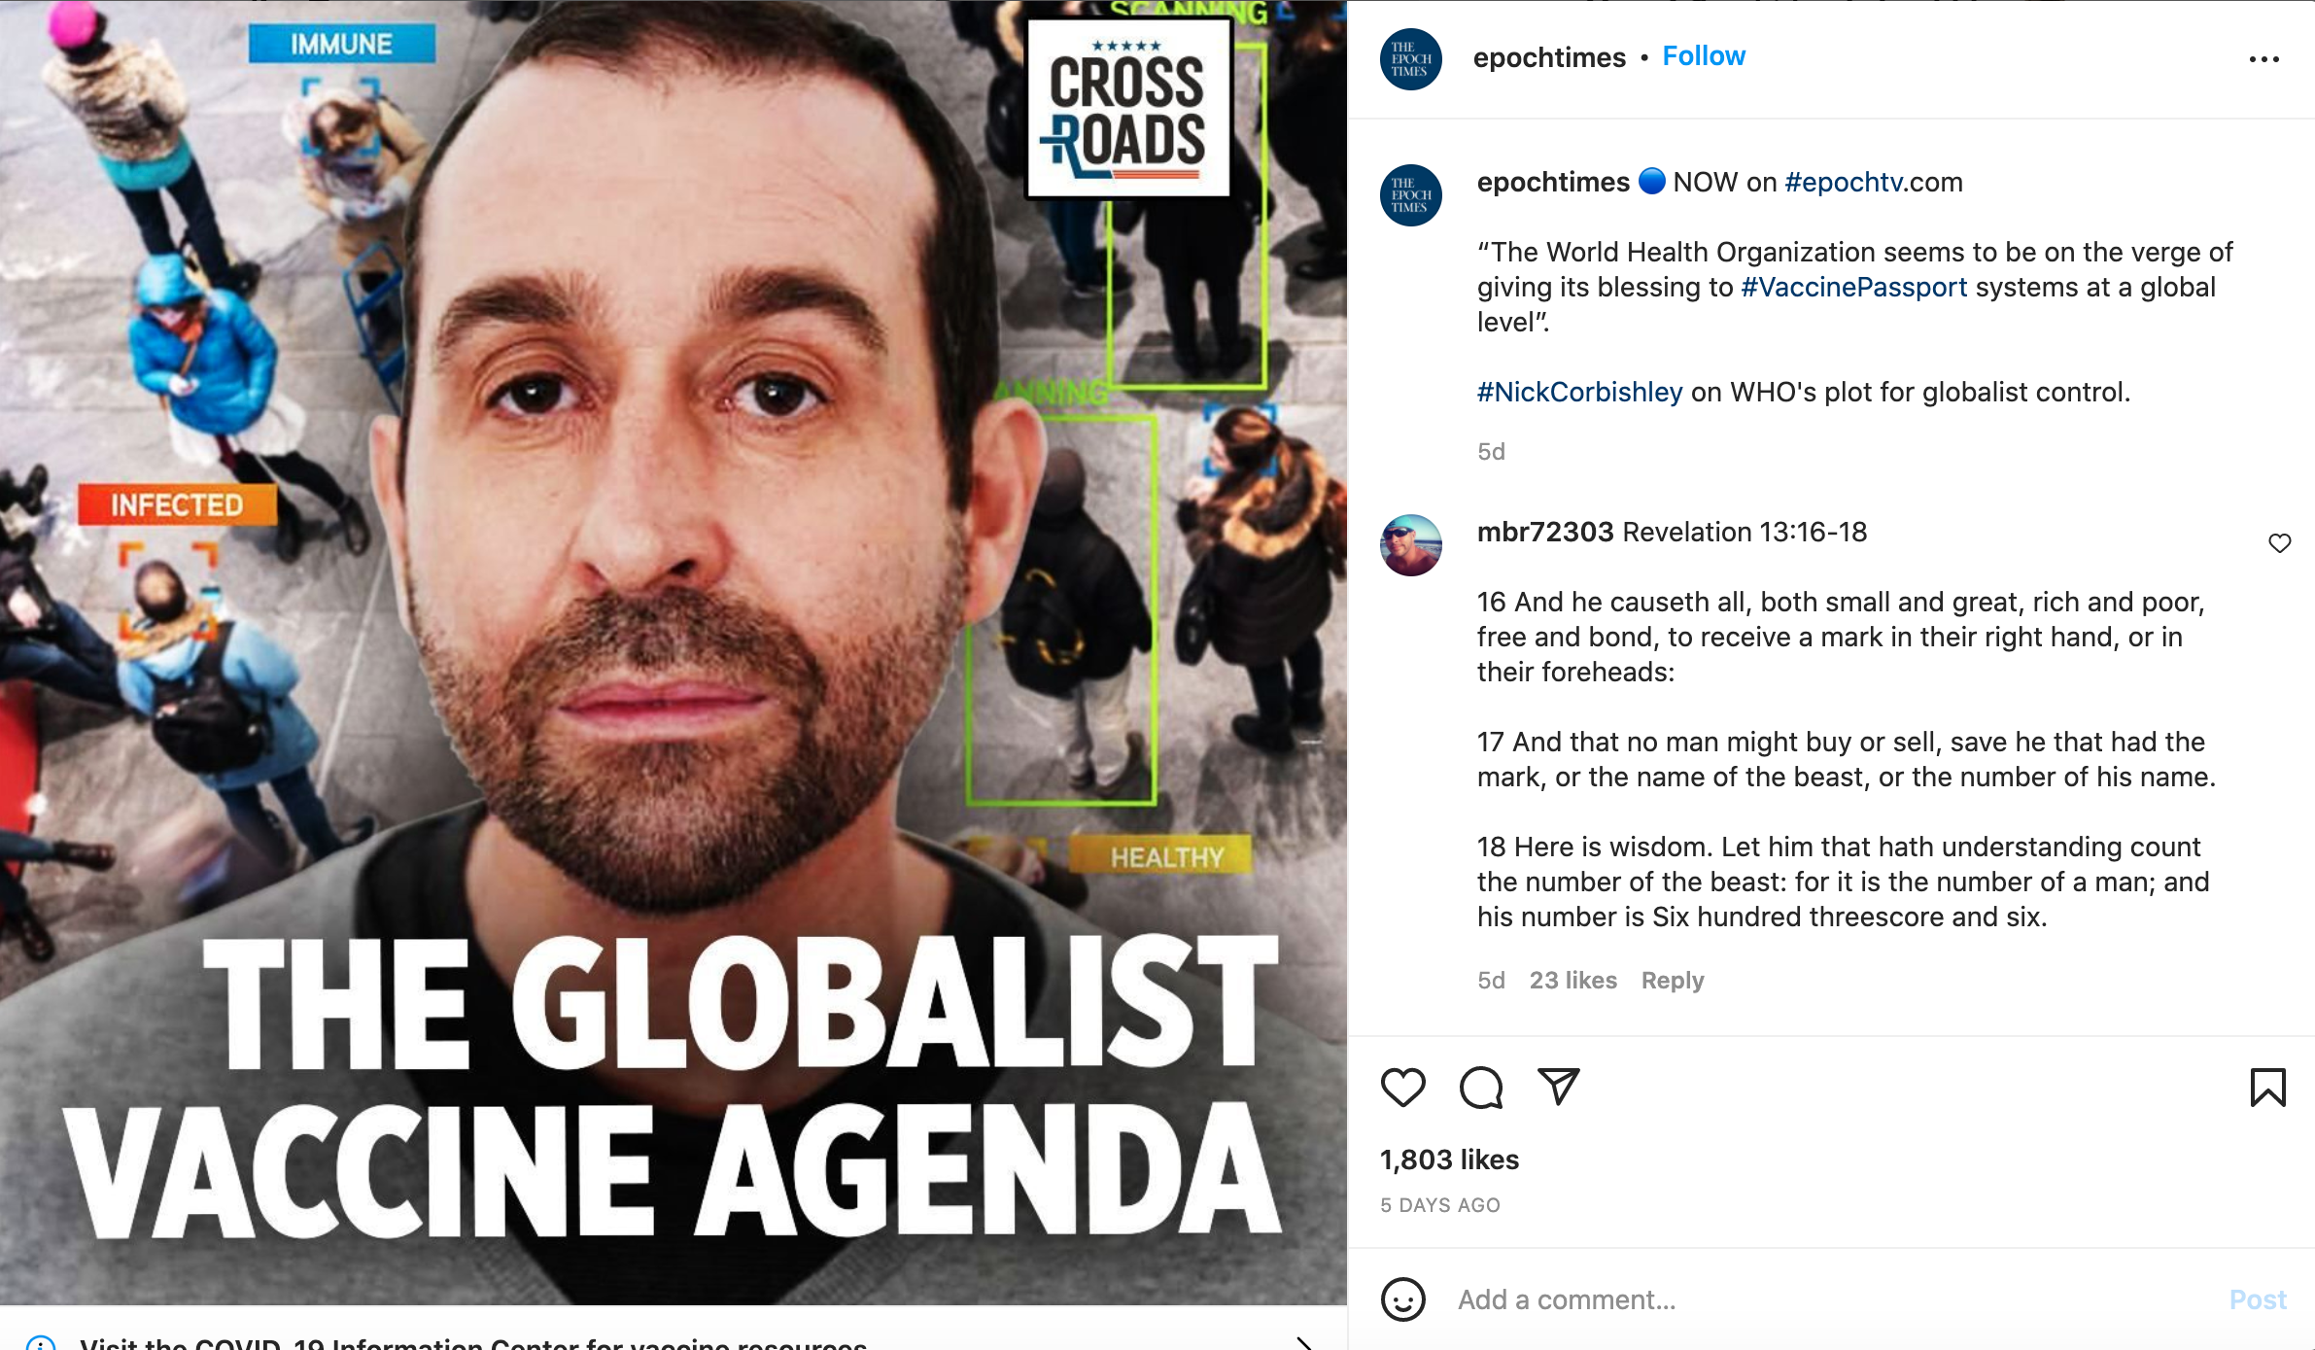
Task: Open the three-dot more options menu
Action: coord(2263,59)
